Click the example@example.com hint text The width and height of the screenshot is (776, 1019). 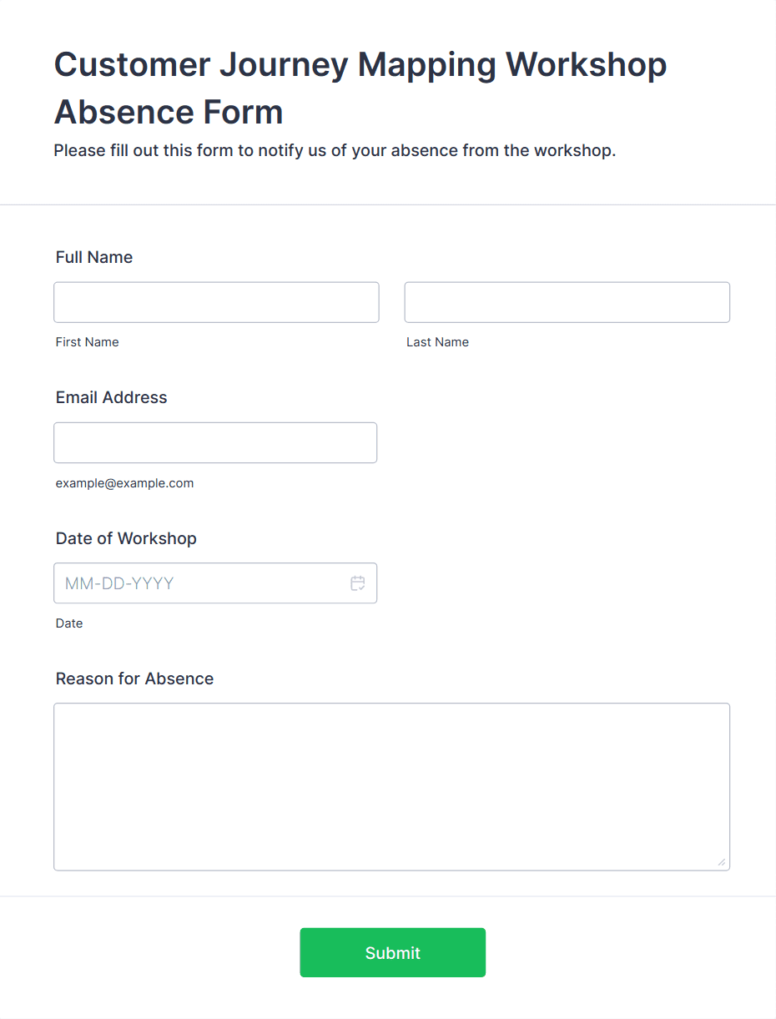(124, 483)
